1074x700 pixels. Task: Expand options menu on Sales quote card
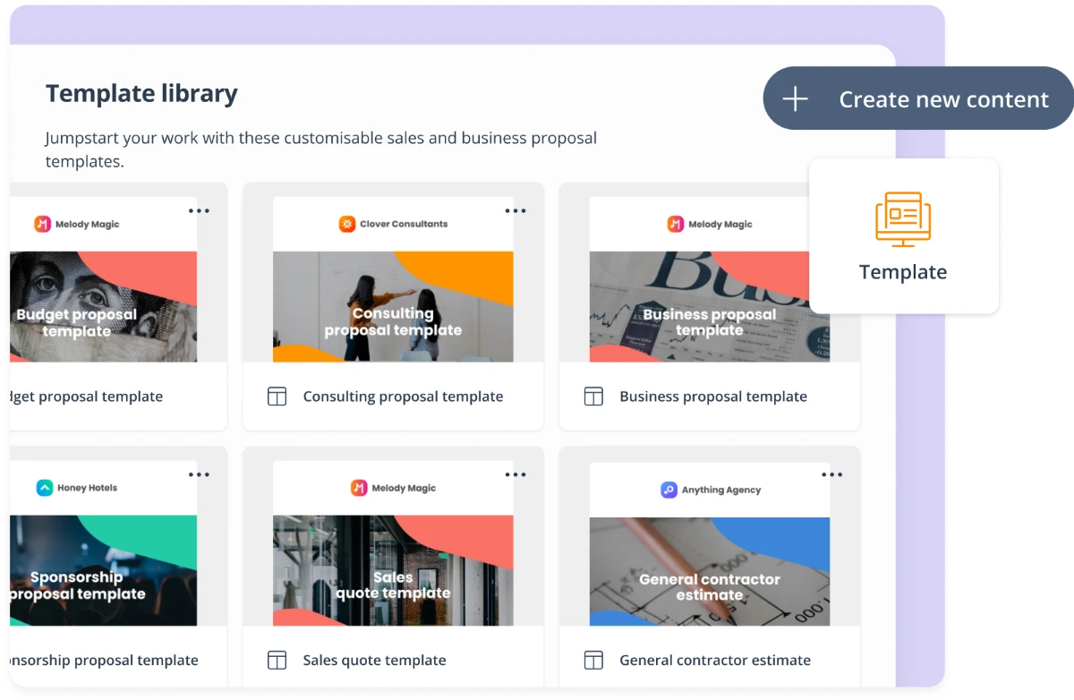point(516,475)
